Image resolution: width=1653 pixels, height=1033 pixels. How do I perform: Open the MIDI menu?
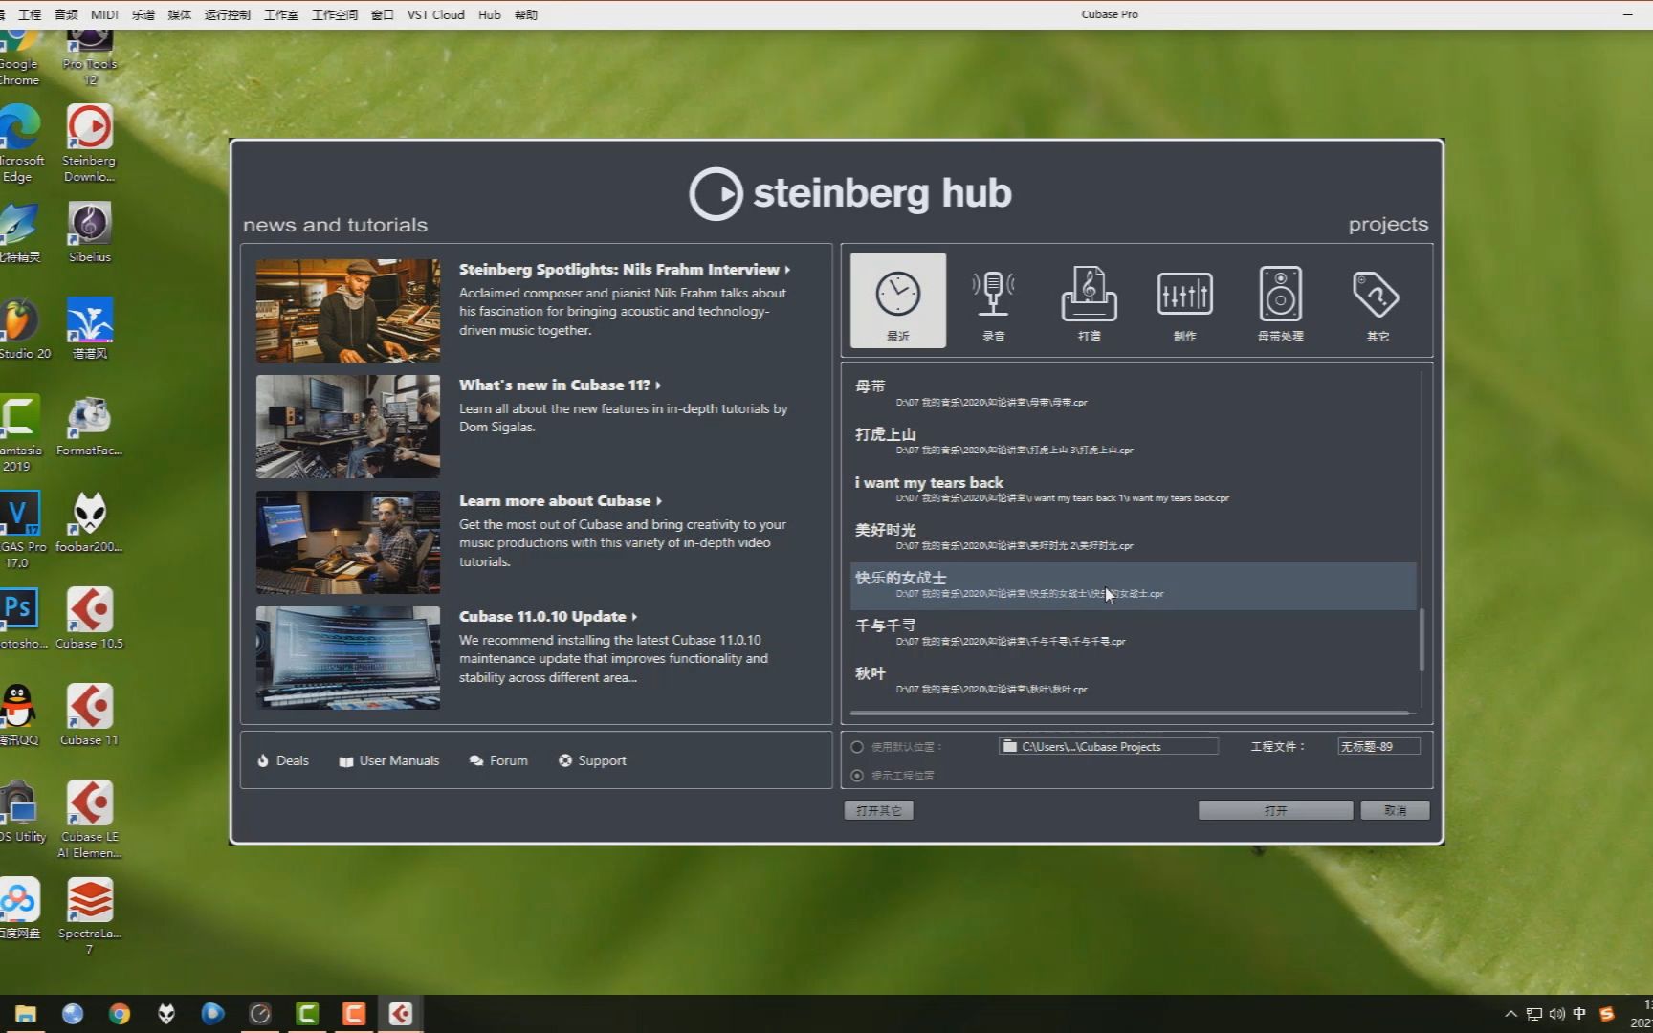point(104,14)
